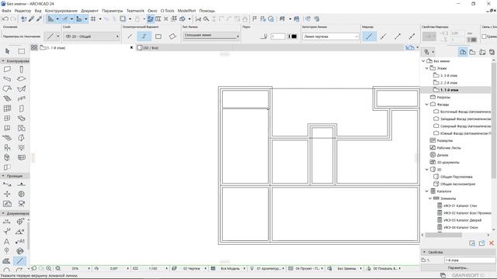Select the Mesh tool in toolbox
Image resolution: width=497 pixels, height=279 pixels.
point(7,138)
